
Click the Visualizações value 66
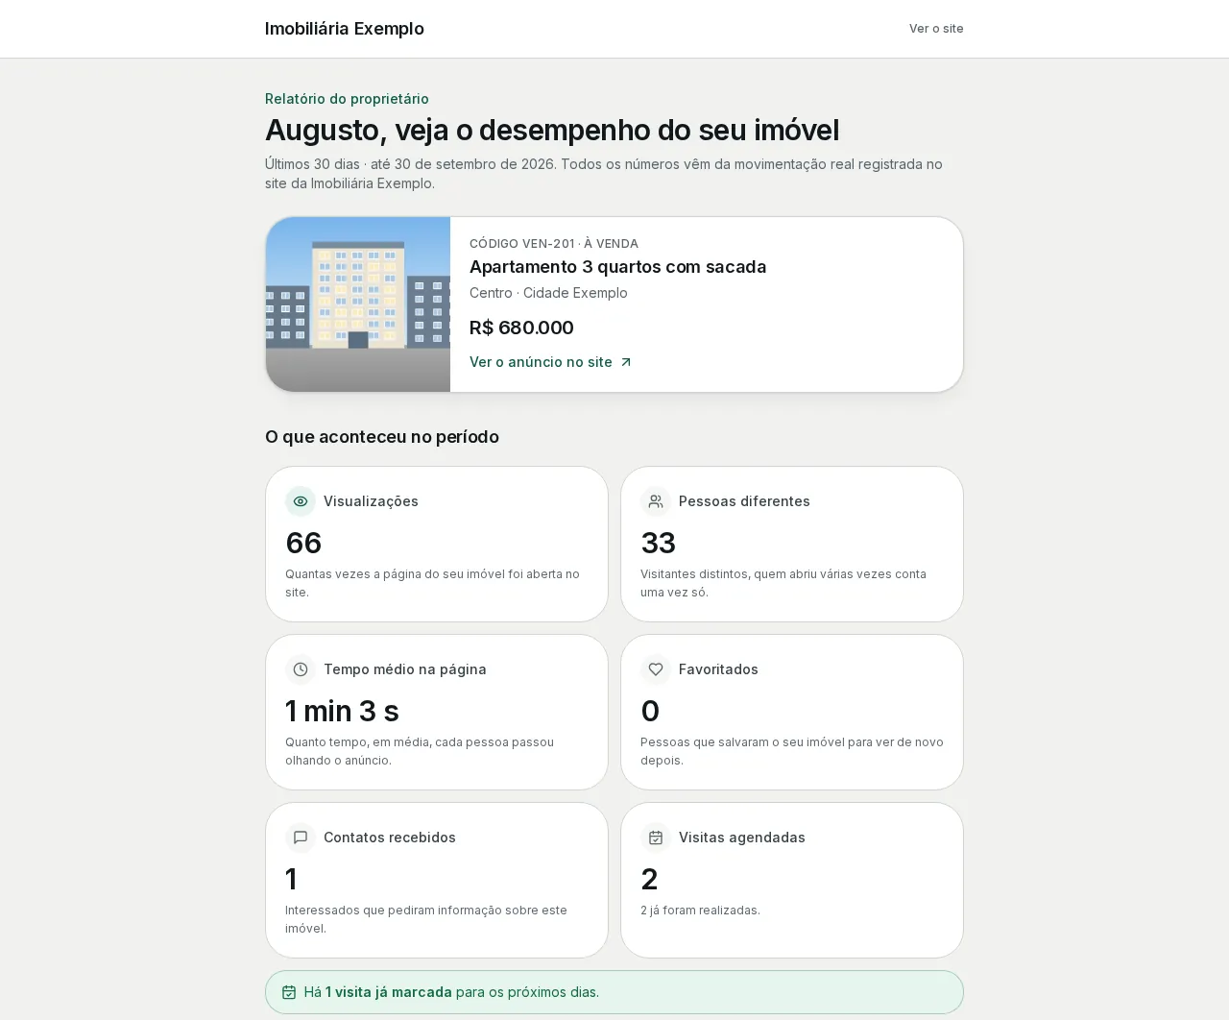(x=303, y=543)
